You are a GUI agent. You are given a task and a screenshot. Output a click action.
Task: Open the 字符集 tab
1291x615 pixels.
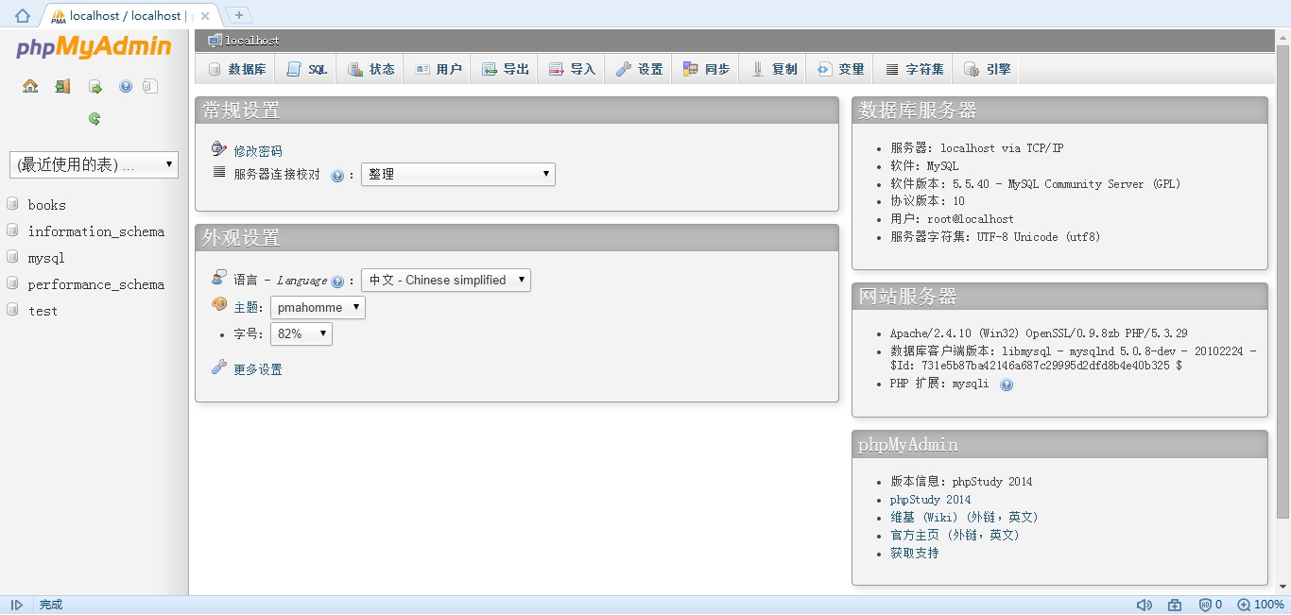coord(914,69)
